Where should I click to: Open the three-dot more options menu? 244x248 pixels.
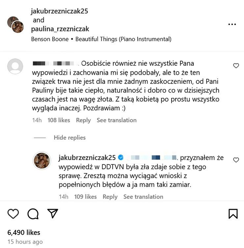tap(232, 24)
